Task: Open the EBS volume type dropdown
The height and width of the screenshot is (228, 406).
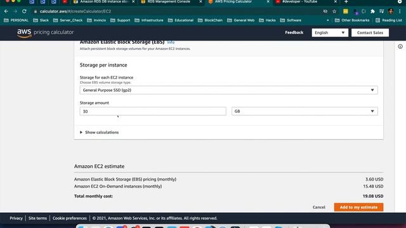Action: point(228,90)
